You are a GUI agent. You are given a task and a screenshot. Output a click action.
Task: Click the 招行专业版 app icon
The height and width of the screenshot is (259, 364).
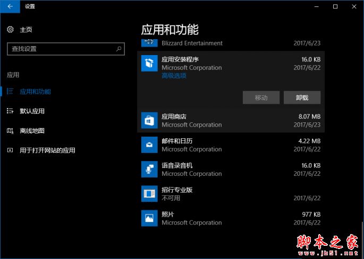149,193
